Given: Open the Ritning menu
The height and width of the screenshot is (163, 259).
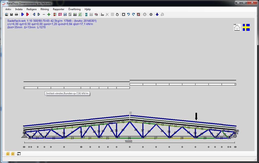Looking at the screenshot, I should click(x=45, y=9).
